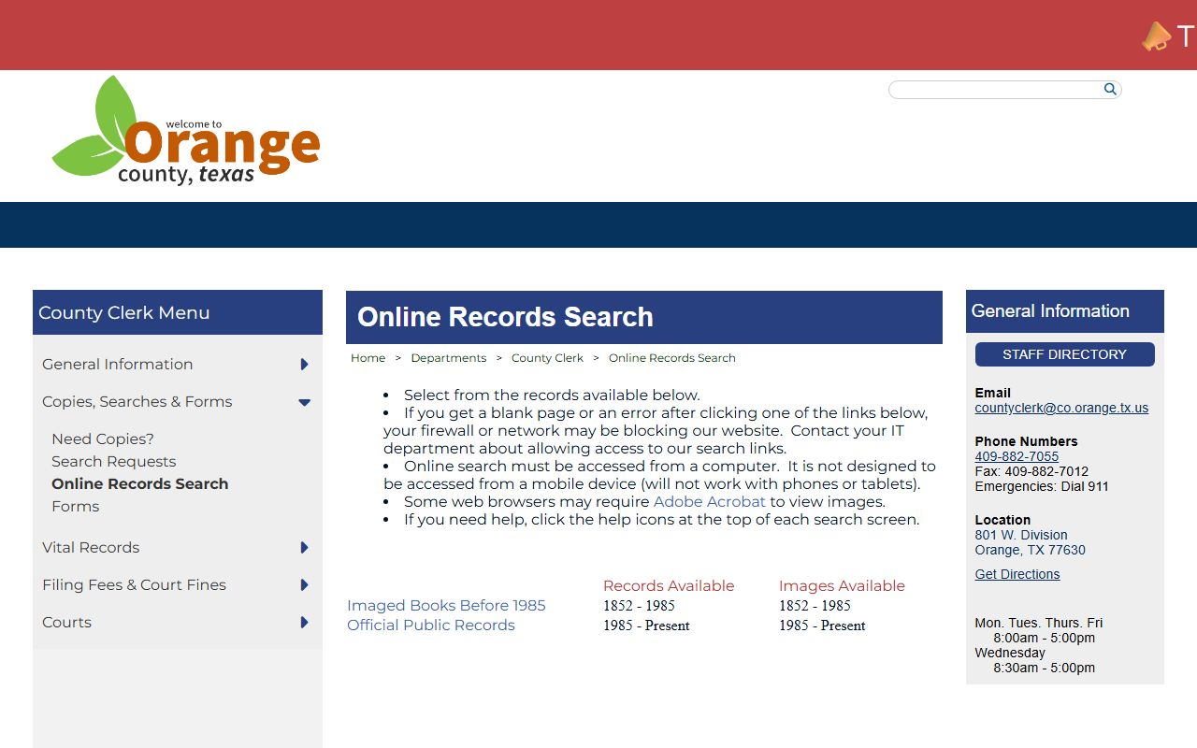This screenshot has width=1197, height=748.
Task: Go to Home breadcrumb
Action: point(368,358)
